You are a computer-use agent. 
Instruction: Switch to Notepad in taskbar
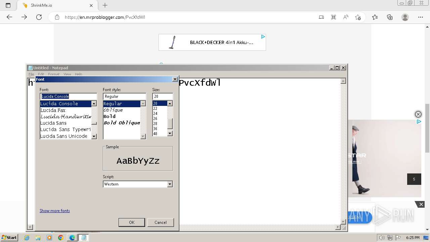(84, 238)
